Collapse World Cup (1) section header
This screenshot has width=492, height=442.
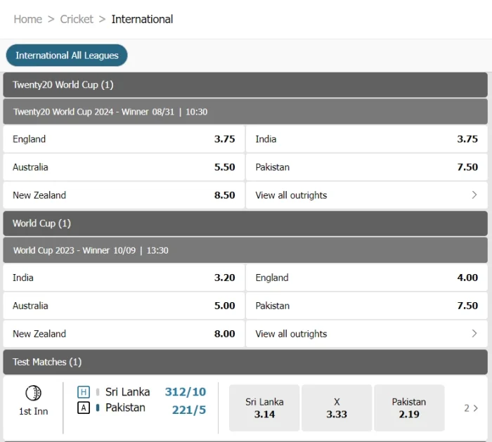point(245,223)
